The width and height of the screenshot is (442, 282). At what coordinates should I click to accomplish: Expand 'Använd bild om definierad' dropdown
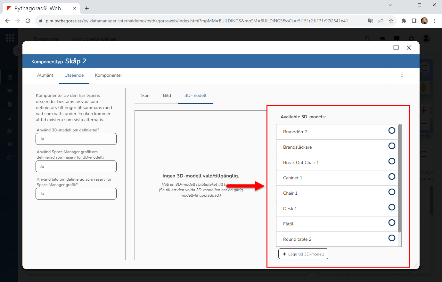click(76, 194)
